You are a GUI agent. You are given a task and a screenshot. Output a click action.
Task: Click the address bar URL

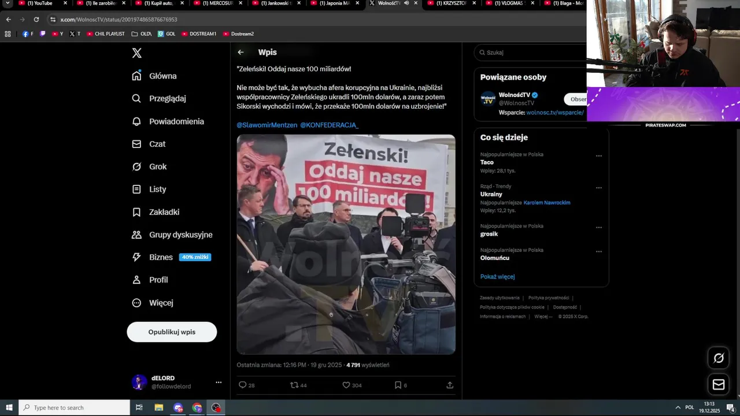[119, 20]
